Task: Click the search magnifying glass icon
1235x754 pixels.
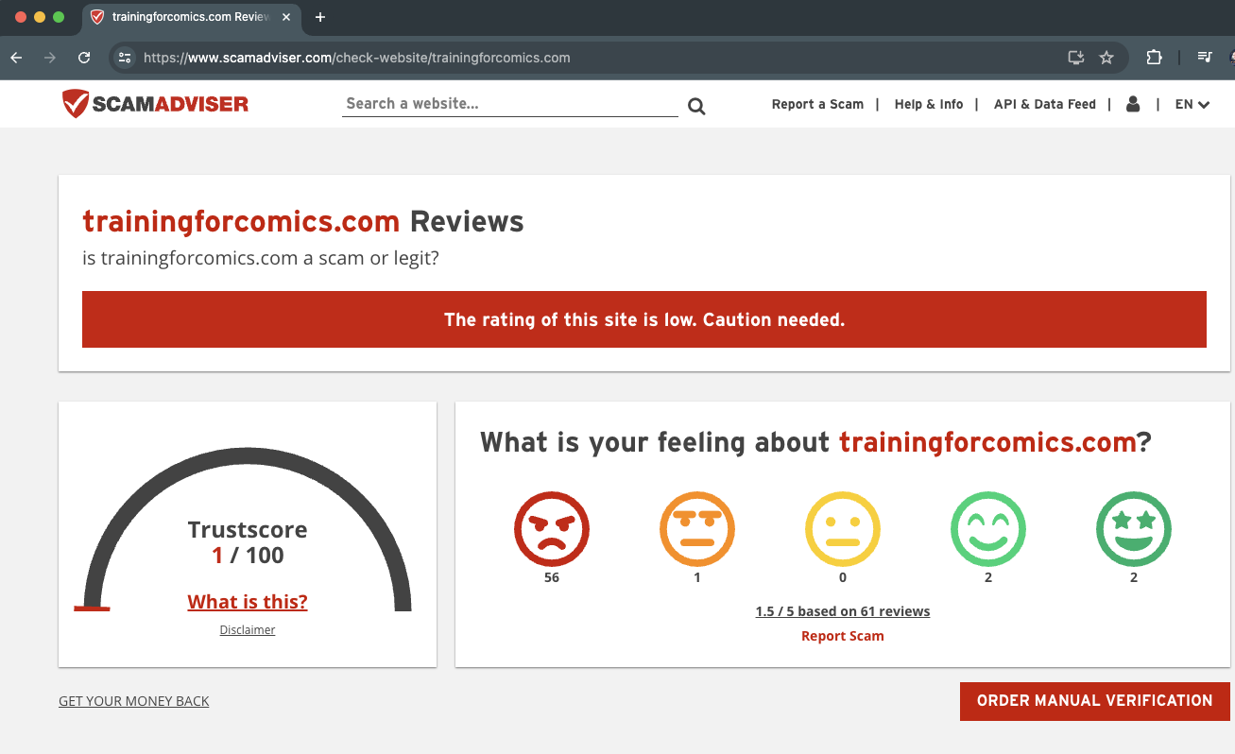Action: [x=696, y=106]
